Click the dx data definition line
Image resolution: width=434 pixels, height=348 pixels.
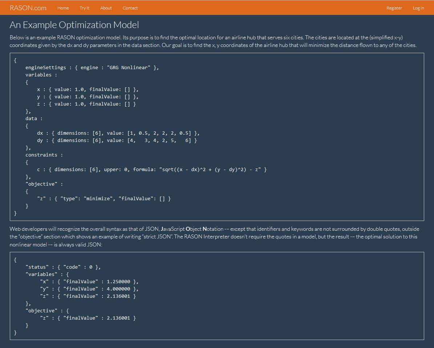[118, 133]
